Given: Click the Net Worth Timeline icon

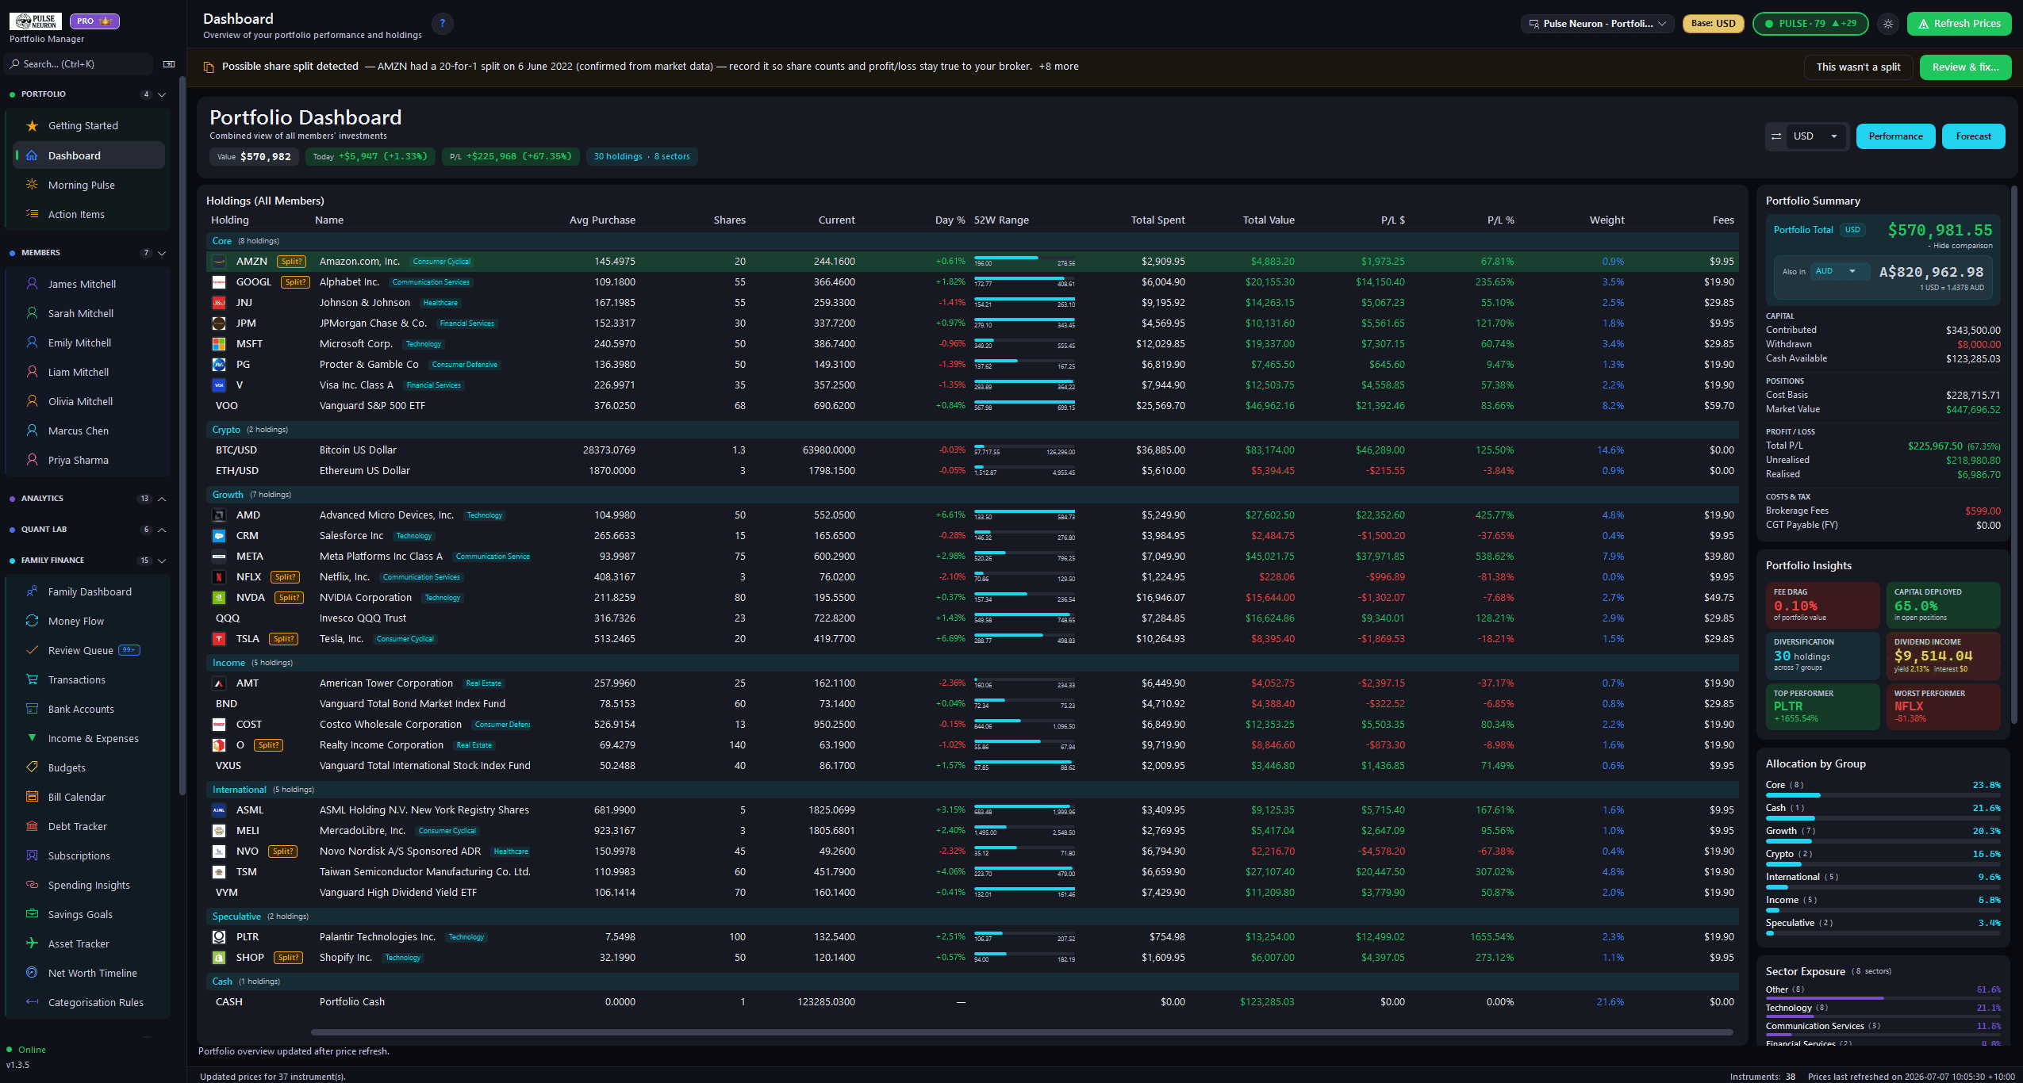Looking at the screenshot, I should [33, 973].
